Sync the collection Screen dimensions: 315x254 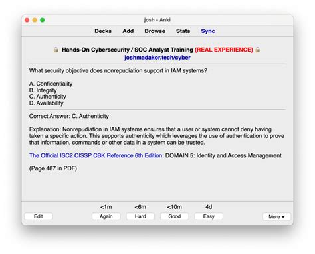click(x=208, y=31)
